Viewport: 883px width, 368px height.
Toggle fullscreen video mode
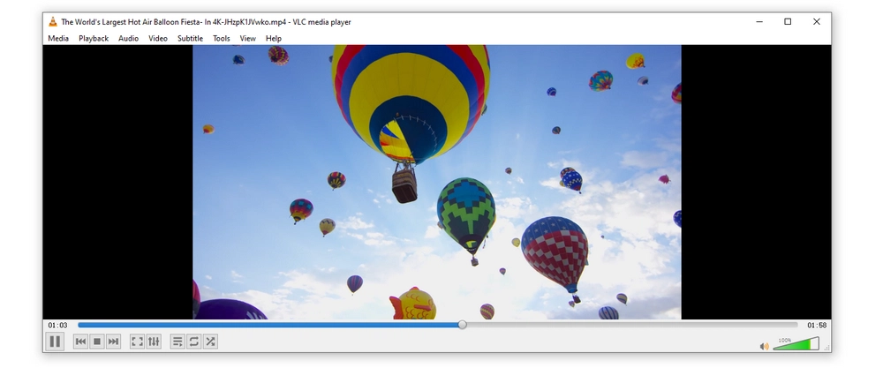click(137, 341)
